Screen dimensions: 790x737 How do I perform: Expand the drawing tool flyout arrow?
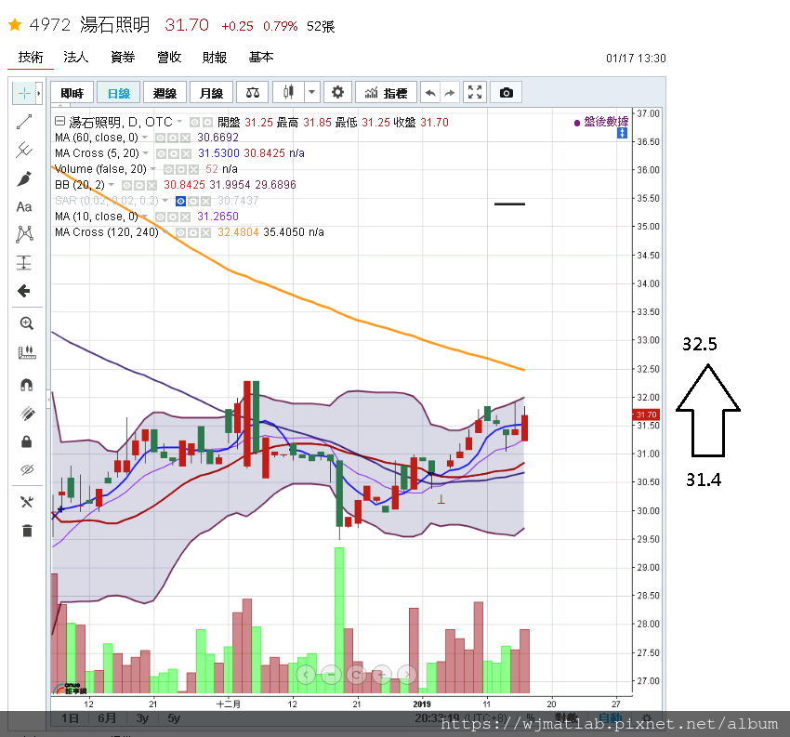[x=38, y=93]
